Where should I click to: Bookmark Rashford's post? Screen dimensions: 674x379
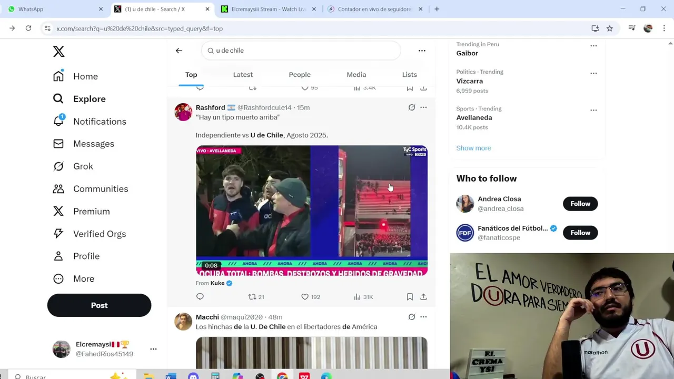point(410,297)
